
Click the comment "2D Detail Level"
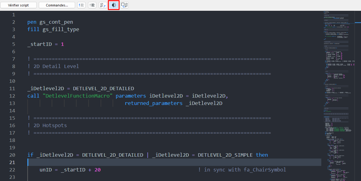point(56,66)
